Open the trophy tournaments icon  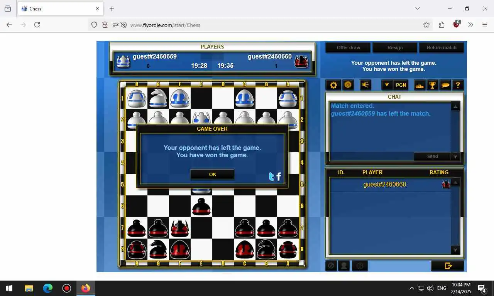coord(432,85)
